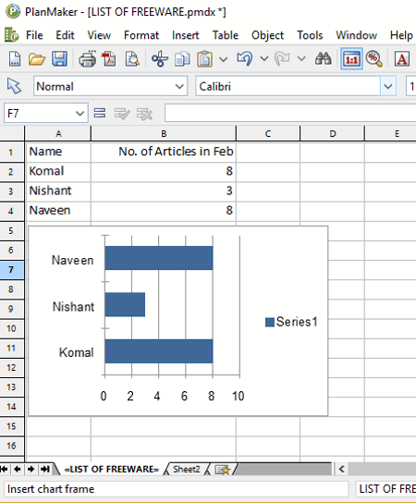Image resolution: width=416 pixels, height=503 pixels.
Task: Save the document with floppy icon
Action: 60,58
